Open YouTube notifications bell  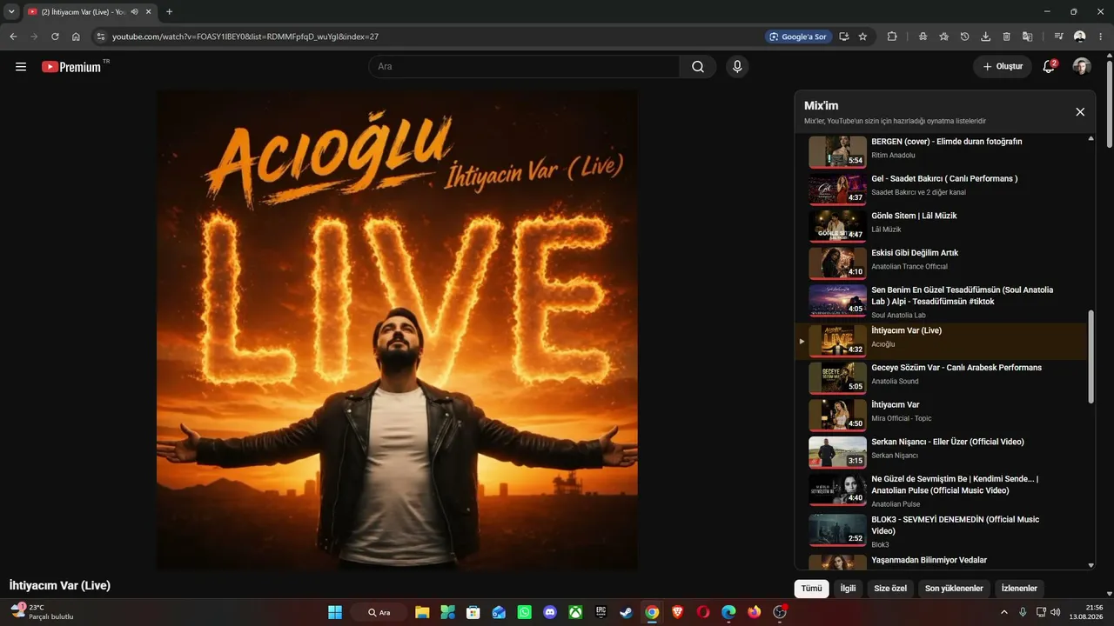[1049, 67]
